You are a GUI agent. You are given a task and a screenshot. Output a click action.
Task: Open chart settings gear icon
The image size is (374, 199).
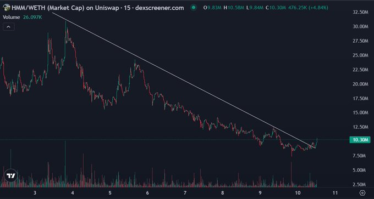pos(362,192)
